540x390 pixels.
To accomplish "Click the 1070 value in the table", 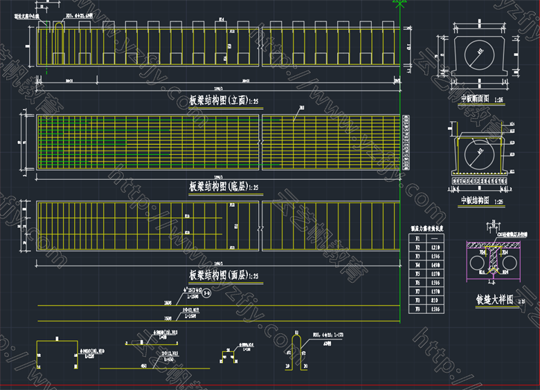I will coord(435,274).
